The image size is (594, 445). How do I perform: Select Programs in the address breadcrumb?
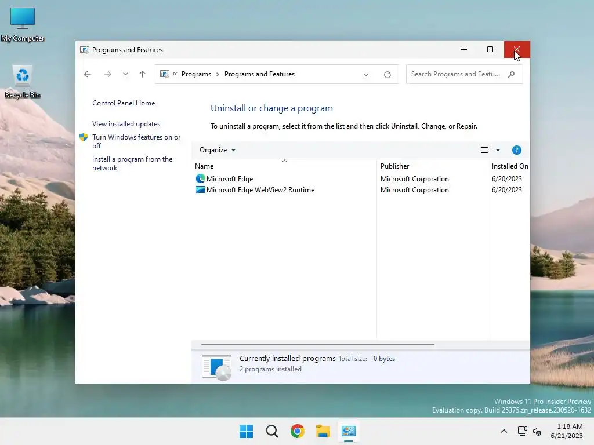click(196, 74)
